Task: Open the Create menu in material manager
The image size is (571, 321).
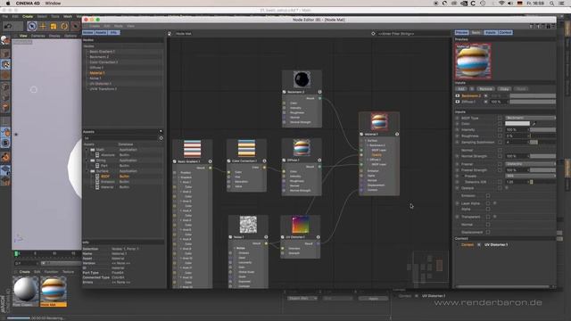Action: click(x=24, y=272)
